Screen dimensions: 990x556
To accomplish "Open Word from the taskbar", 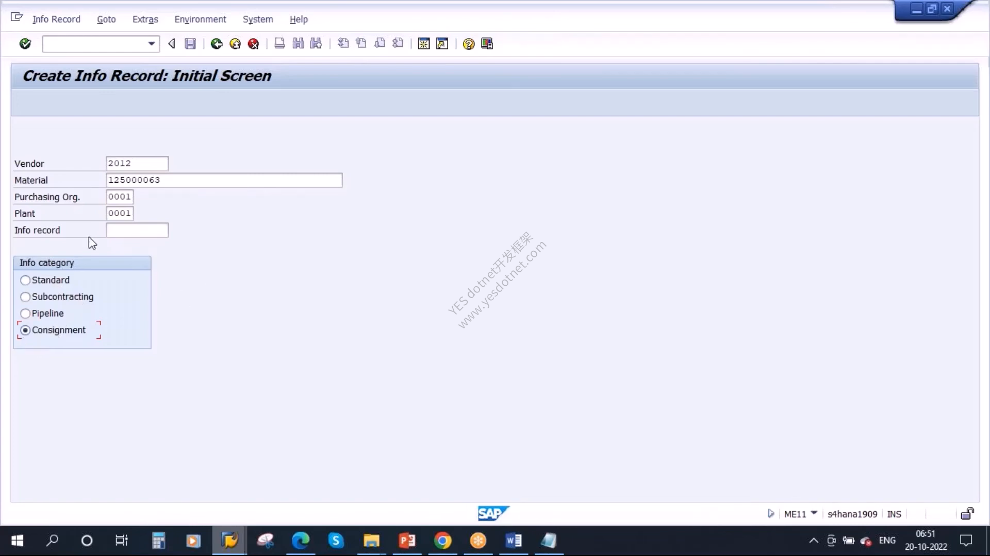I will click(x=514, y=541).
